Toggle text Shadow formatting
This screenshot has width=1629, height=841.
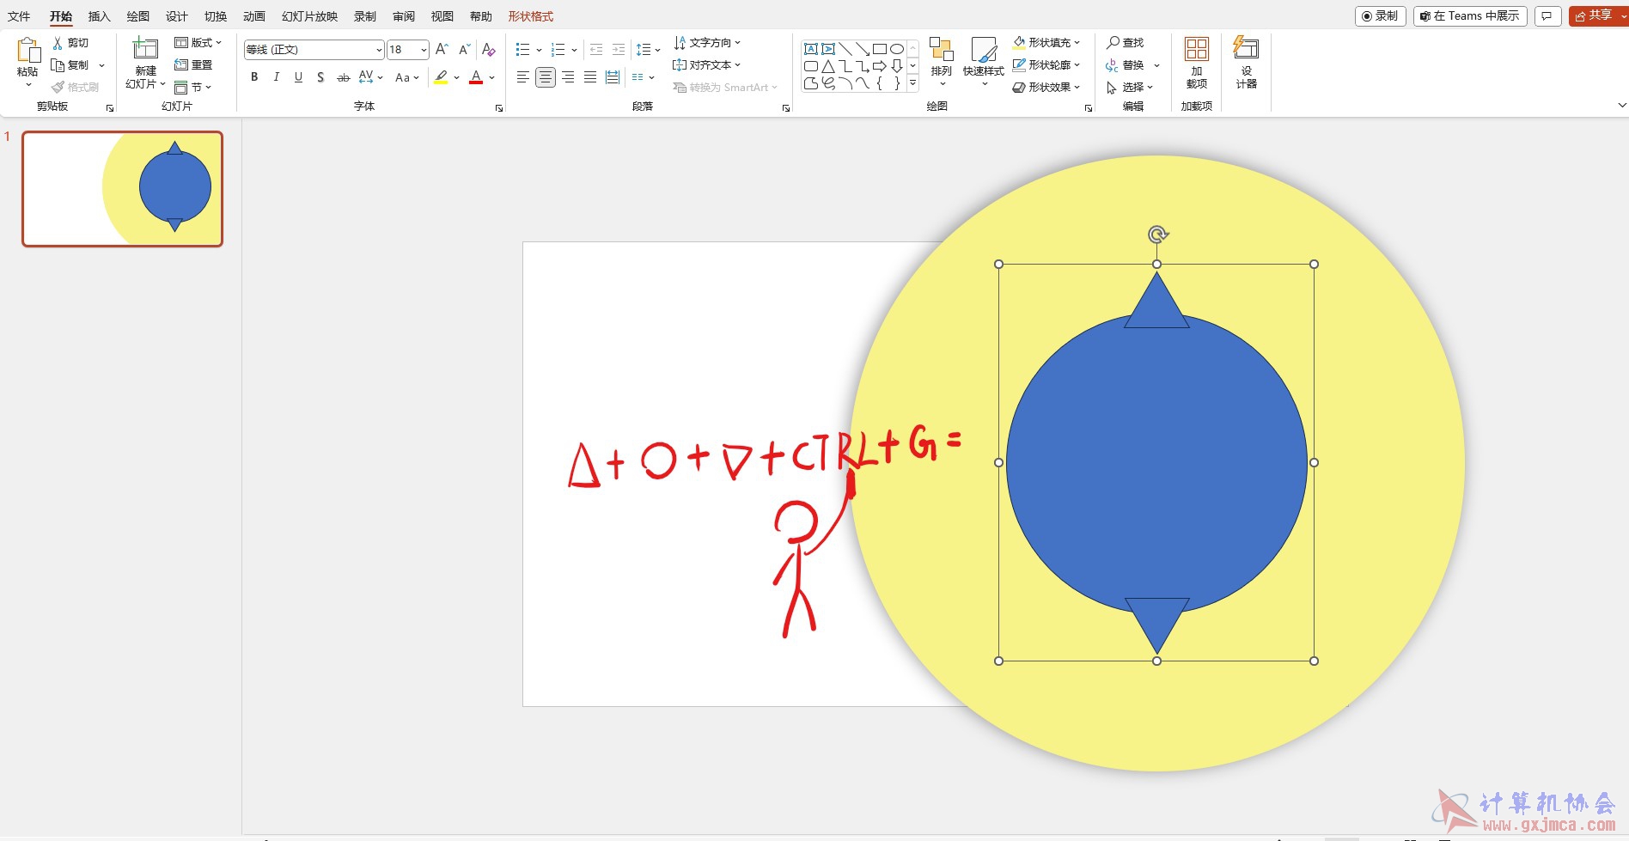(320, 77)
